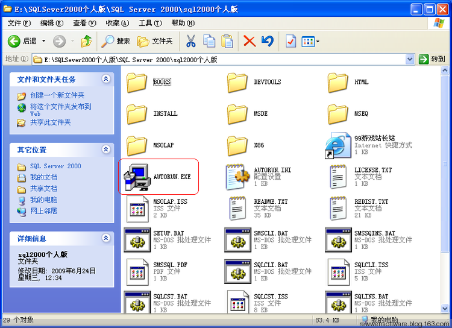Click the green-arrow up folder icon

(86, 41)
